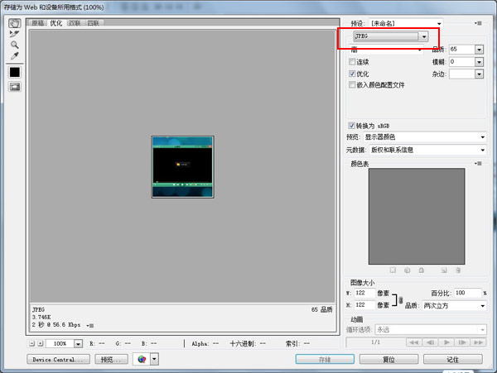Open Device Central button
Image resolution: width=497 pixels, height=373 pixels.
click(x=58, y=360)
